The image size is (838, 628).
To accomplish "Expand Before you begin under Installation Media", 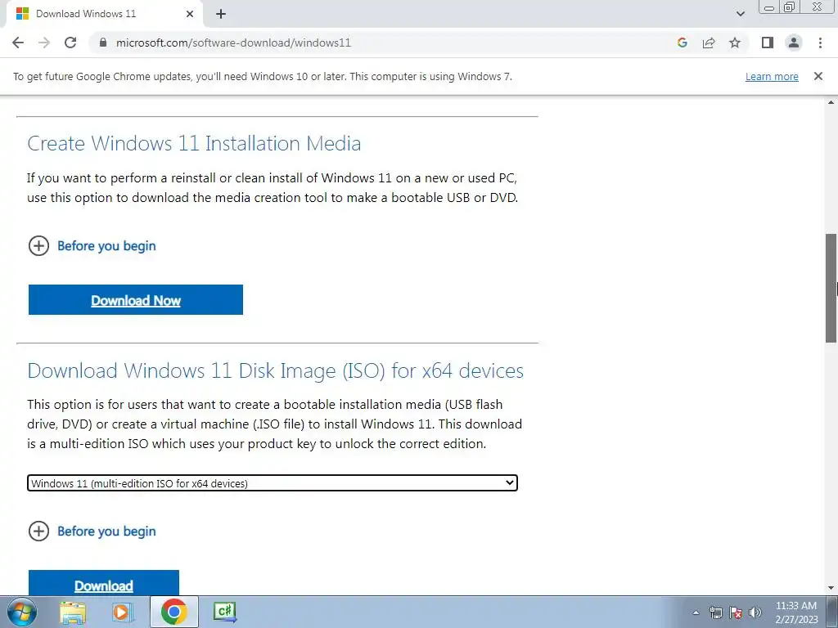I will 92,246.
